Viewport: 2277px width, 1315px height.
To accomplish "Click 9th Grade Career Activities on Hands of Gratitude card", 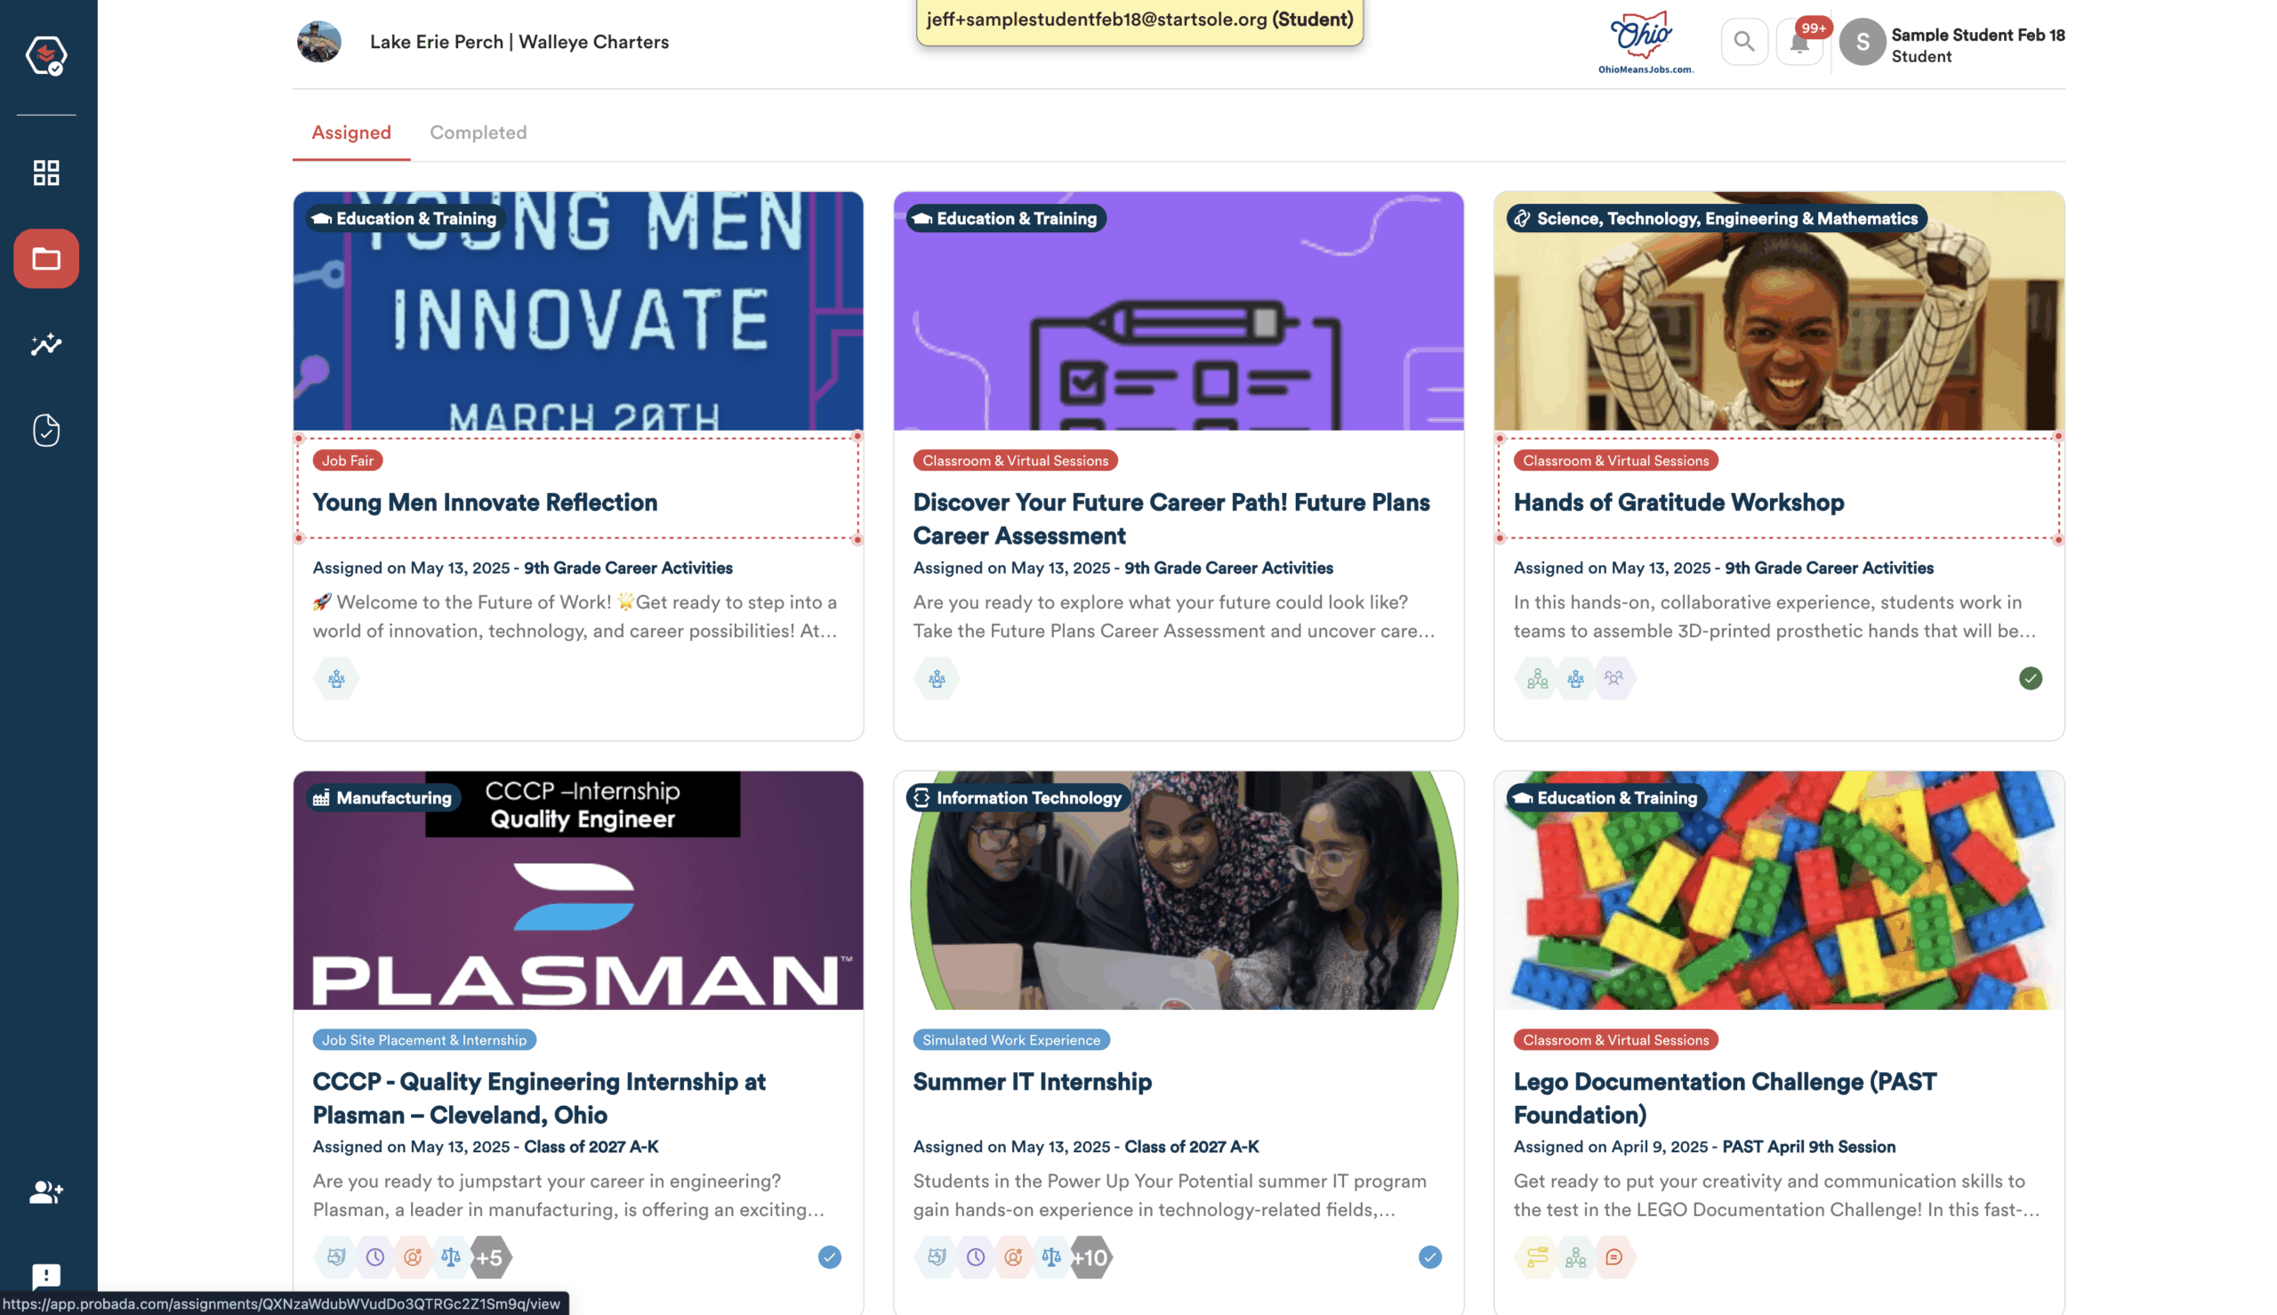I will point(1829,567).
